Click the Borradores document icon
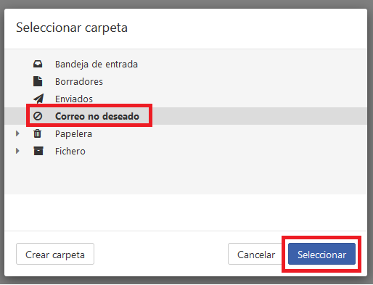The width and height of the screenshot is (373, 285). (x=38, y=81)
